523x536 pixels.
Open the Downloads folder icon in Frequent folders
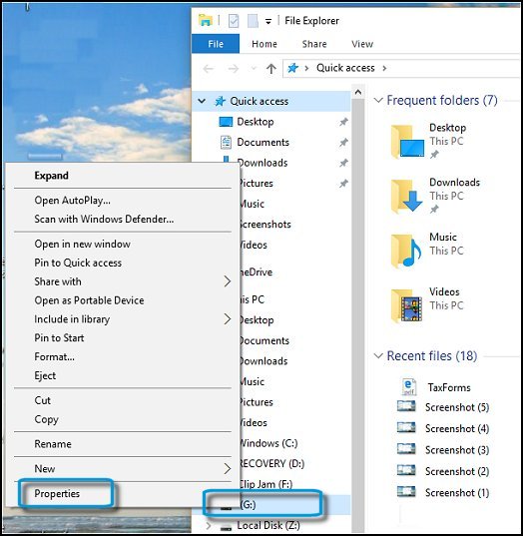pos(407,196)
